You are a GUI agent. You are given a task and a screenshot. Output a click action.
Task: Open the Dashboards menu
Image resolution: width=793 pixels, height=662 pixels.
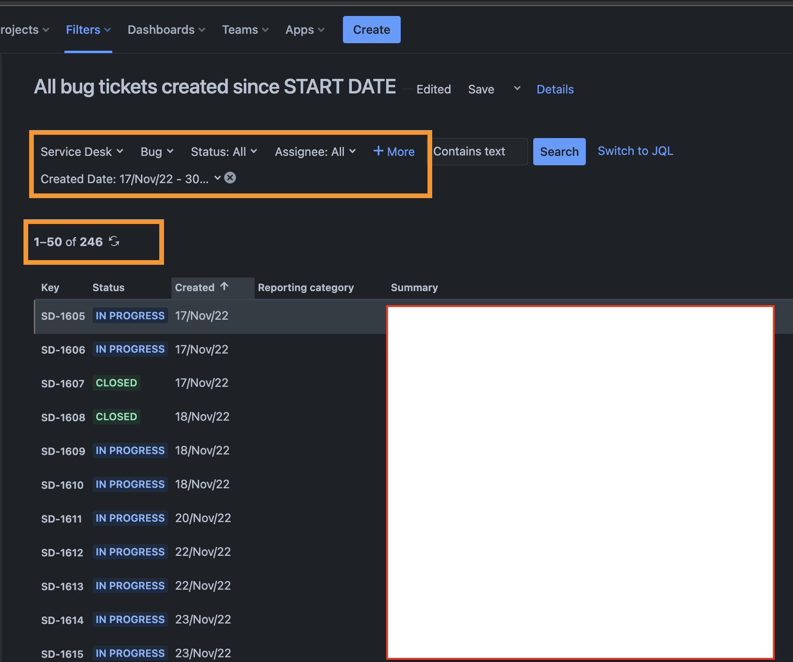(166, 30)
